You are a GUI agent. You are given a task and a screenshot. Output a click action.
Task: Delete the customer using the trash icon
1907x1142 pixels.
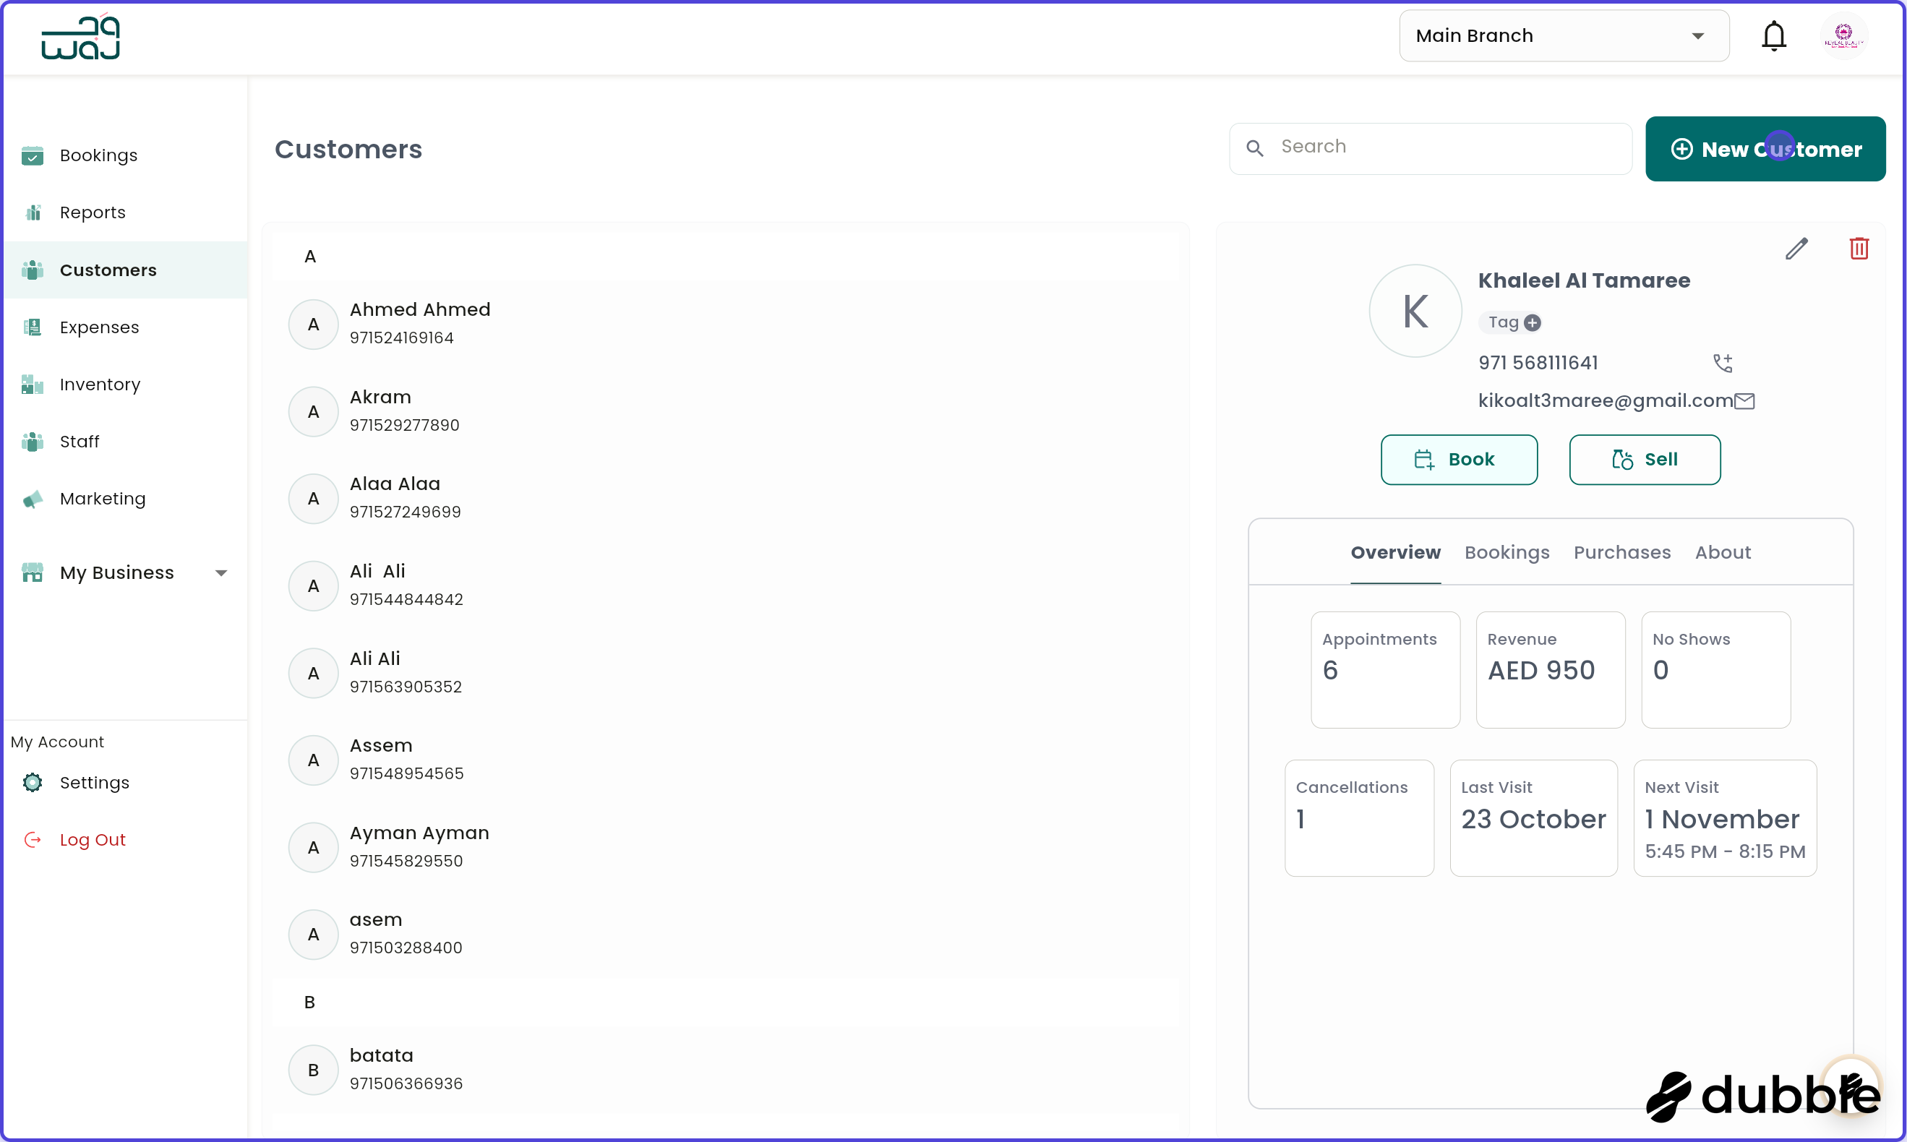pyautogui.click(x=1860, y=248)
